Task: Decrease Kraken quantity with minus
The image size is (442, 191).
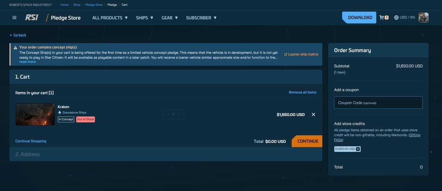Action: pyautogui.click(x=168, y=114)
